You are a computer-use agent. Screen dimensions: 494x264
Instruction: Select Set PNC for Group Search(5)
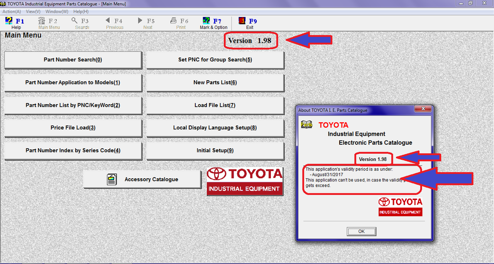tap(215, 60)
